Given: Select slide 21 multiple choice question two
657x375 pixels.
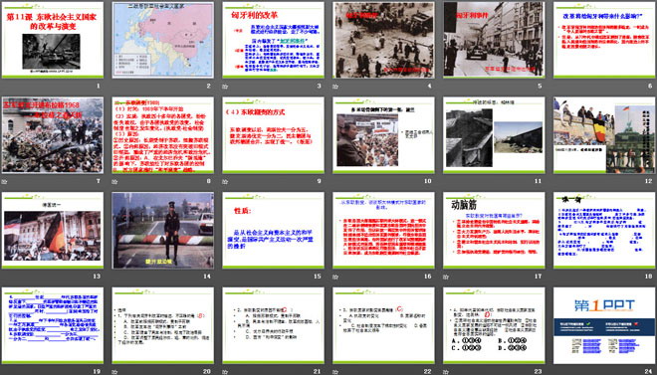Looking at the screenshot, I should tap(273, 325).
